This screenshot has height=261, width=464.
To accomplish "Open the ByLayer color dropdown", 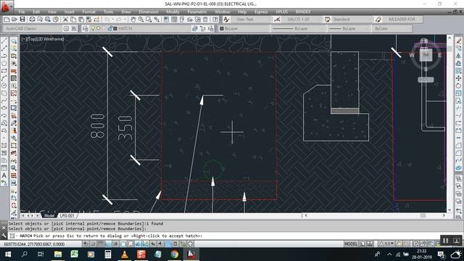I will 244,28.
